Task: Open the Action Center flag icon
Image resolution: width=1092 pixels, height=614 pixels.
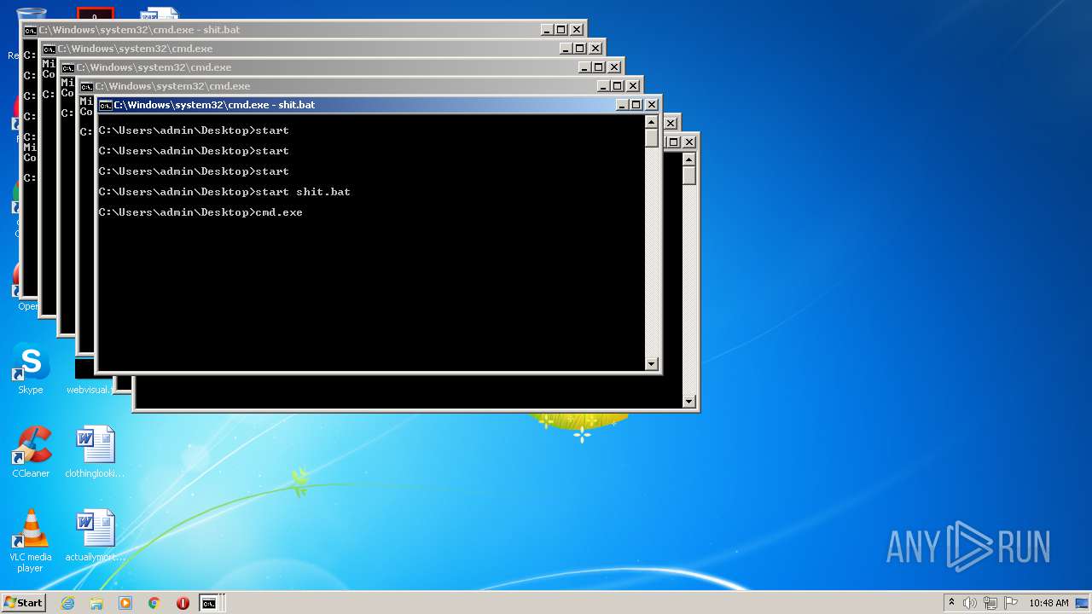Action: [1011, 603]
